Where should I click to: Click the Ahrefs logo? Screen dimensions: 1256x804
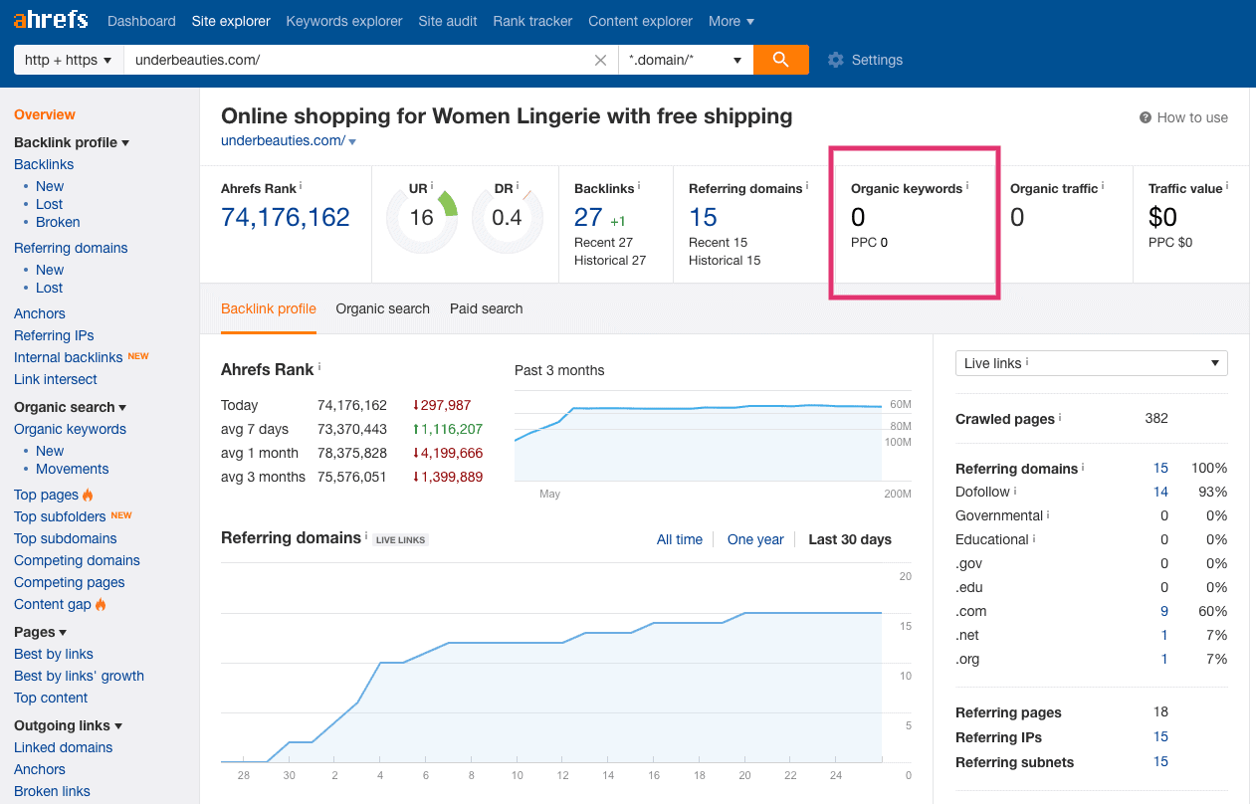[51, 21]
